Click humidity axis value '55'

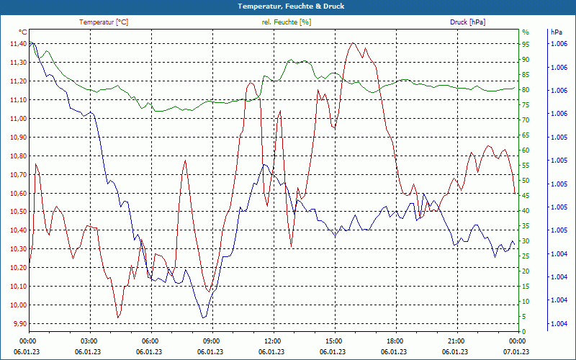click(526, 166)
